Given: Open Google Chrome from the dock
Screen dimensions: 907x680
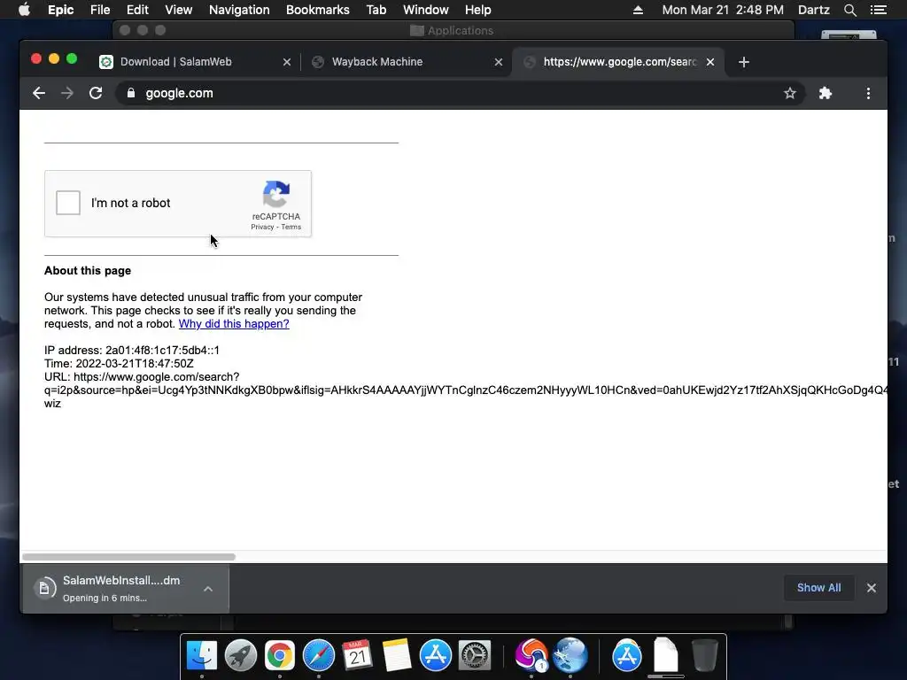Looking at the screenshot, I should 279,656.
